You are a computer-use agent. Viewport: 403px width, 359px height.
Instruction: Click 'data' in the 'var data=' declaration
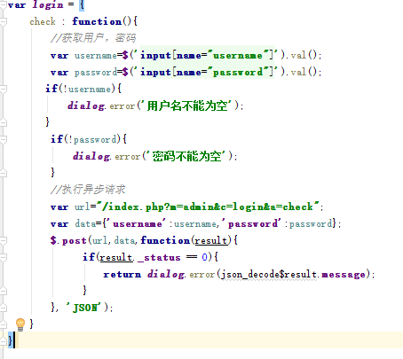85,223
